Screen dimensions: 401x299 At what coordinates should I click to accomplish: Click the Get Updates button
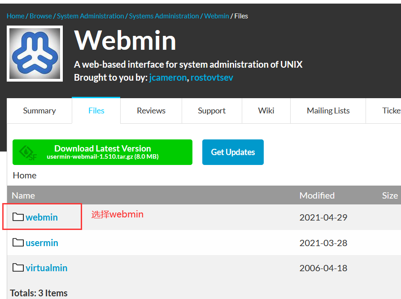pos(233,152)
